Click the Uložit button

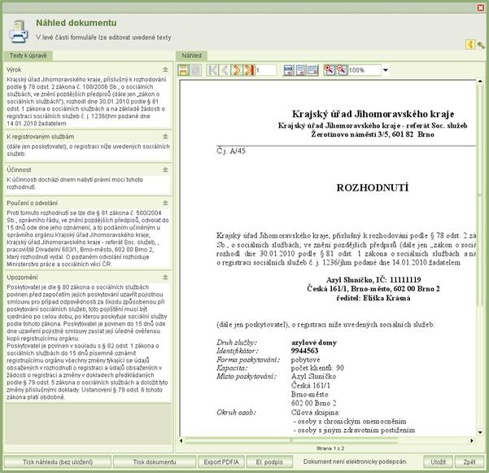[438, 462]
